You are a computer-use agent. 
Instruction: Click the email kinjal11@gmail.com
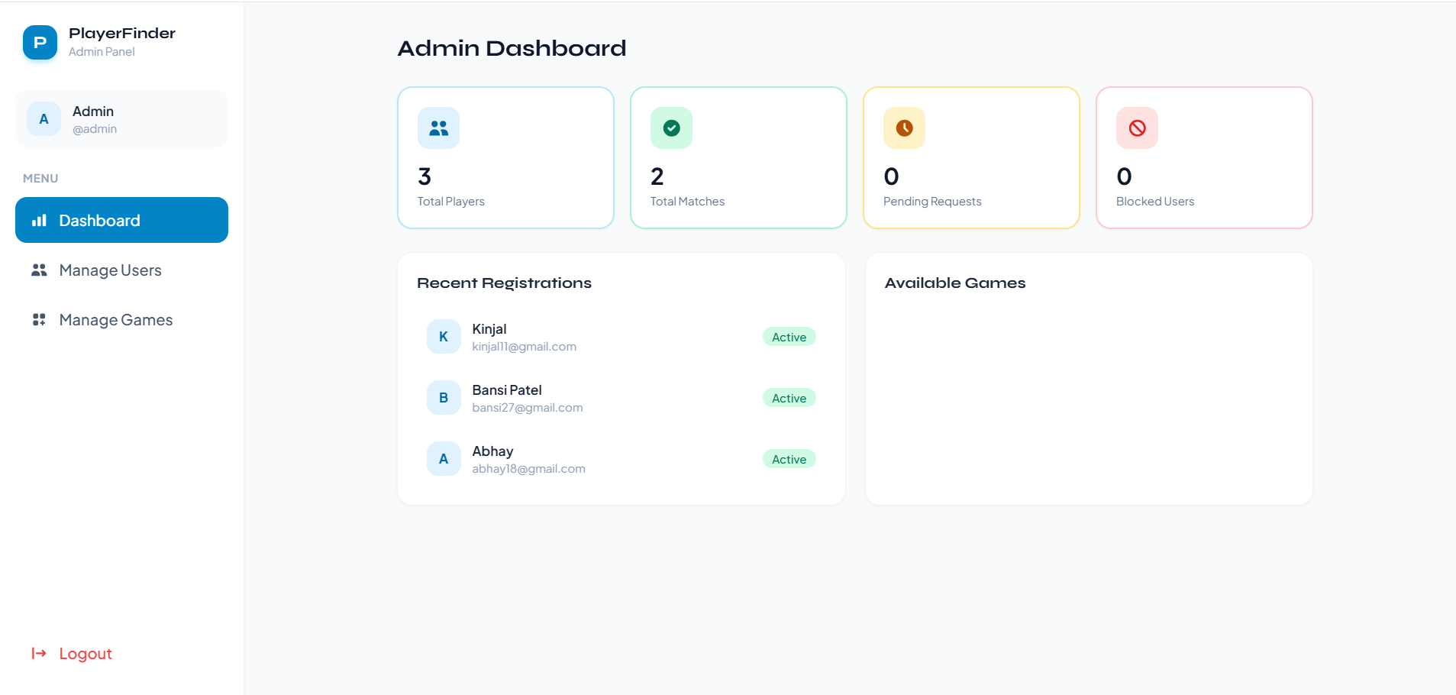pos(525,347)
